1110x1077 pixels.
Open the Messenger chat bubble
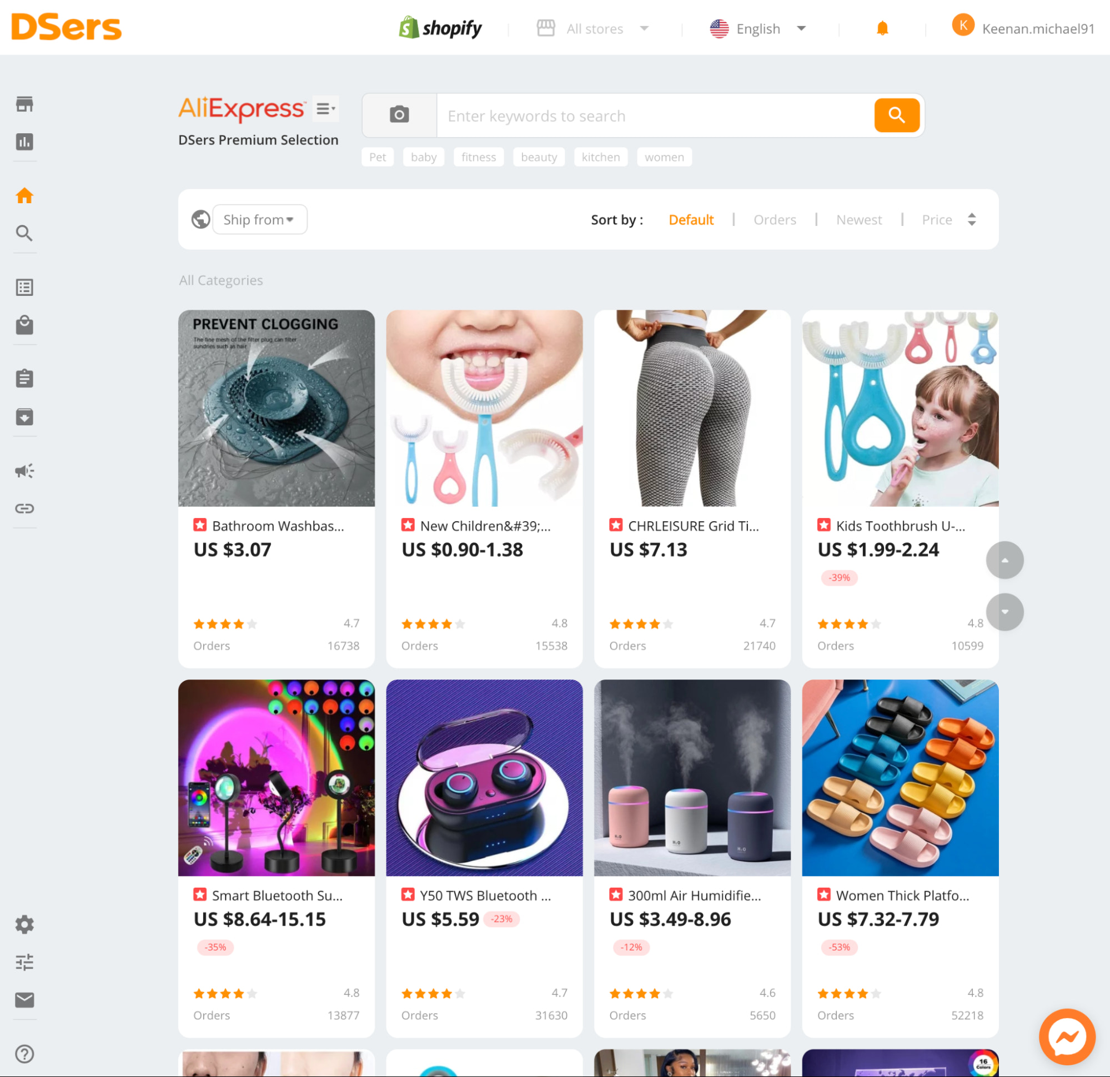tap(1067, 1036)
